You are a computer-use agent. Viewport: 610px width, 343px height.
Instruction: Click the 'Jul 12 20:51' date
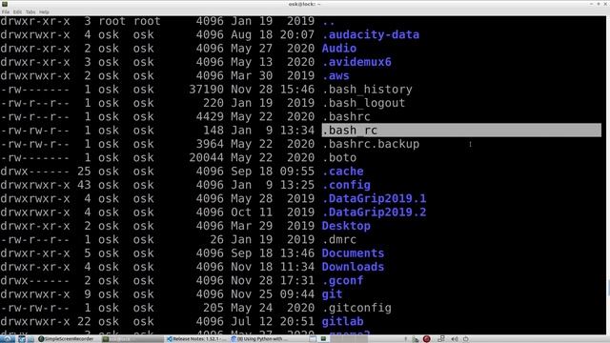[x=273, y=322]
